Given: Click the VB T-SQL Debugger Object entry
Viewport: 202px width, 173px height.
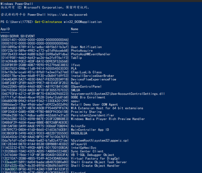Looking at the screenshot, I should tap(93, 155).
